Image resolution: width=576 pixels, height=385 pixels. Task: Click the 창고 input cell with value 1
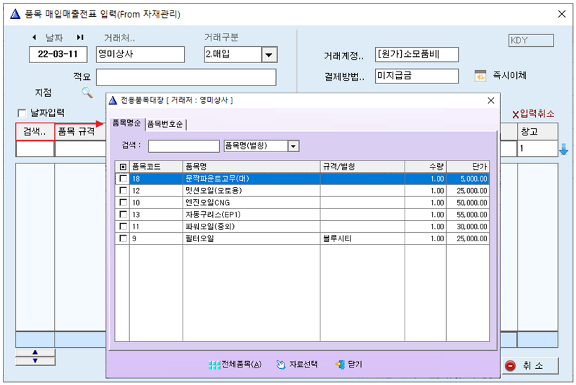pos(537,149)
